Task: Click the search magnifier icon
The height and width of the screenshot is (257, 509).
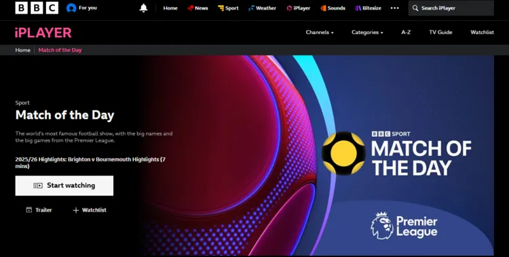Action: pos(415,8)
